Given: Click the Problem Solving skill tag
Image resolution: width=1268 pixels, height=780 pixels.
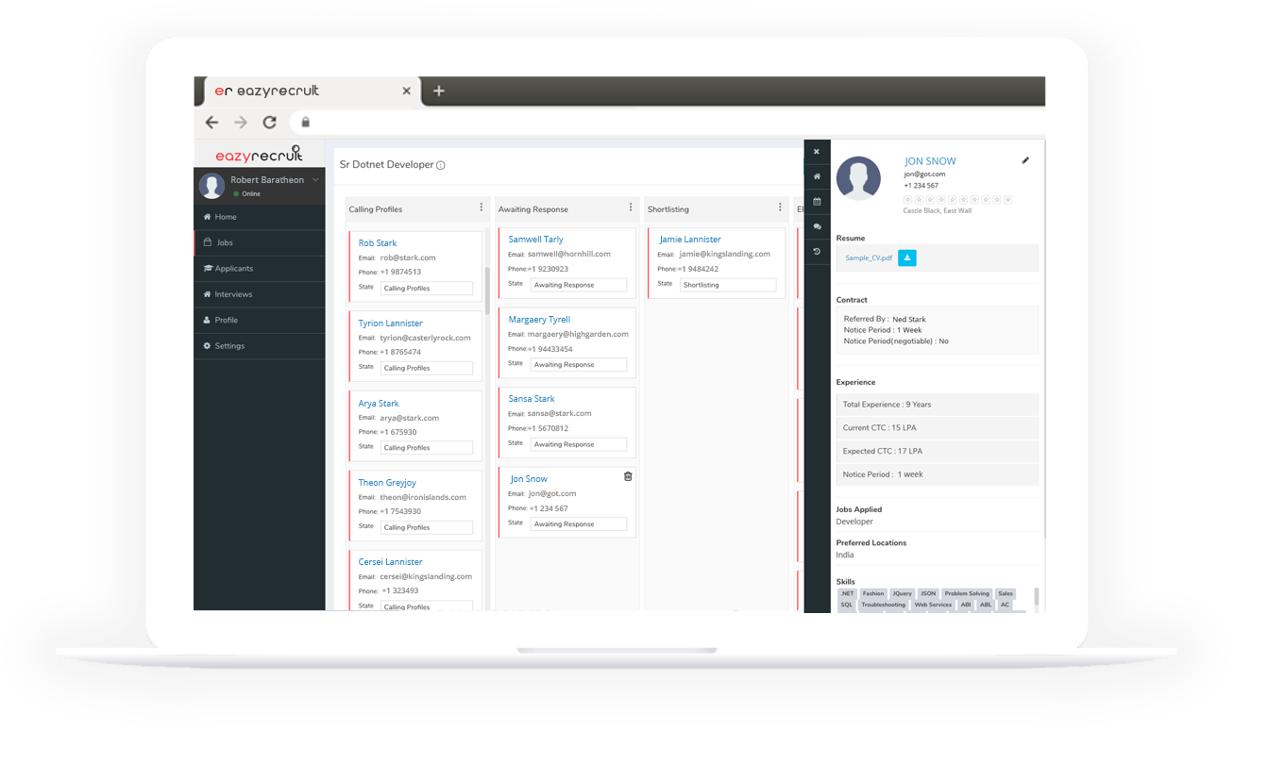Looking at the screenshot, I should tap(967, 594).
